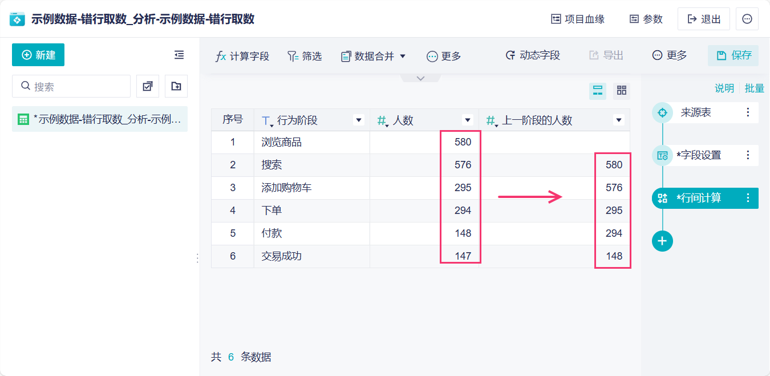Click the 搜索 search input field
Viewport: 770px width, 376px height.
pos(71,86)
